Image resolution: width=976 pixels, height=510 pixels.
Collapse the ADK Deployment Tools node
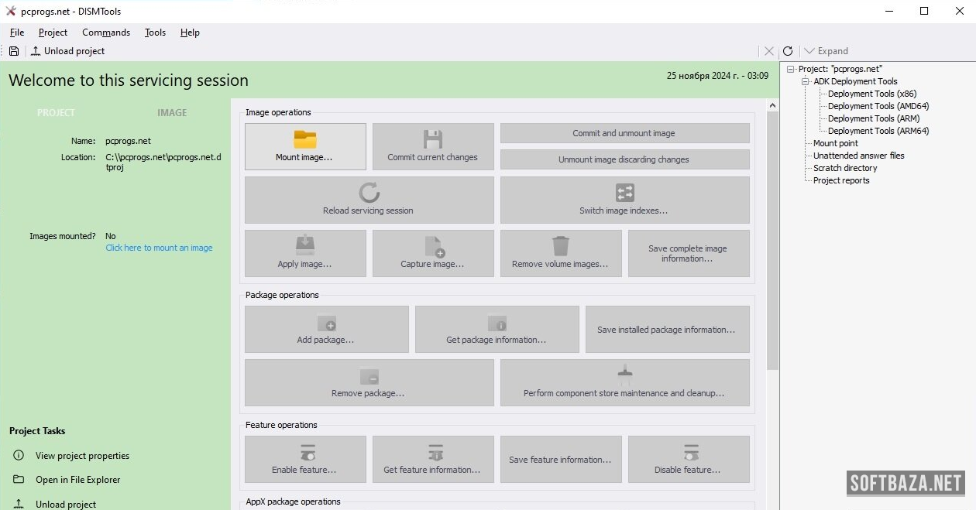pyautogui.click(x=805, y=81)
